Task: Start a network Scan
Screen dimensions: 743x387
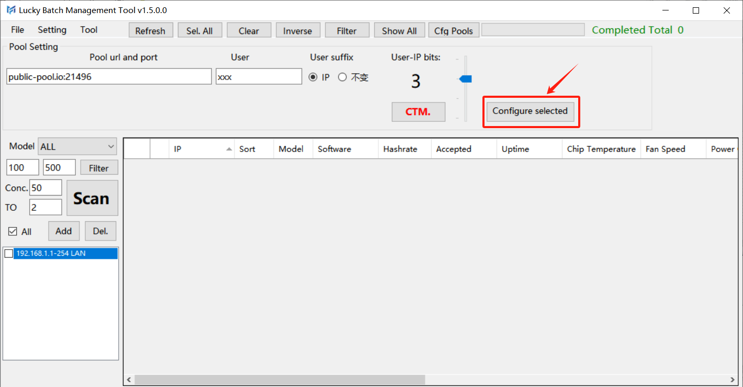Action: pyautogui.click(x=92, y=198)
